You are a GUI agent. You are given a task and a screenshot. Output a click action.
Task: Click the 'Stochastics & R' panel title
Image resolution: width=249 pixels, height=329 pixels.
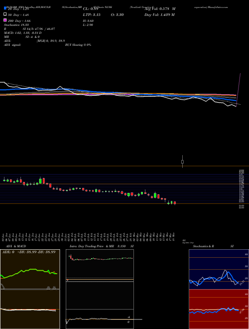coord(203,246)
